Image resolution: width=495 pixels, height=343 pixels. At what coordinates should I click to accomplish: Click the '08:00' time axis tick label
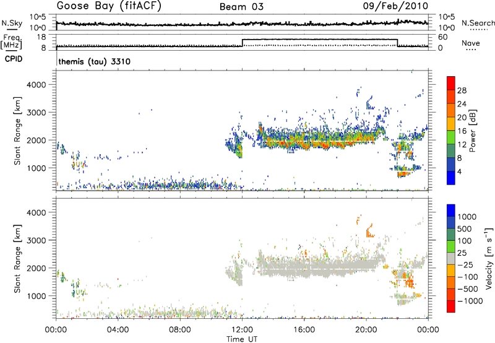click(180, 330)
